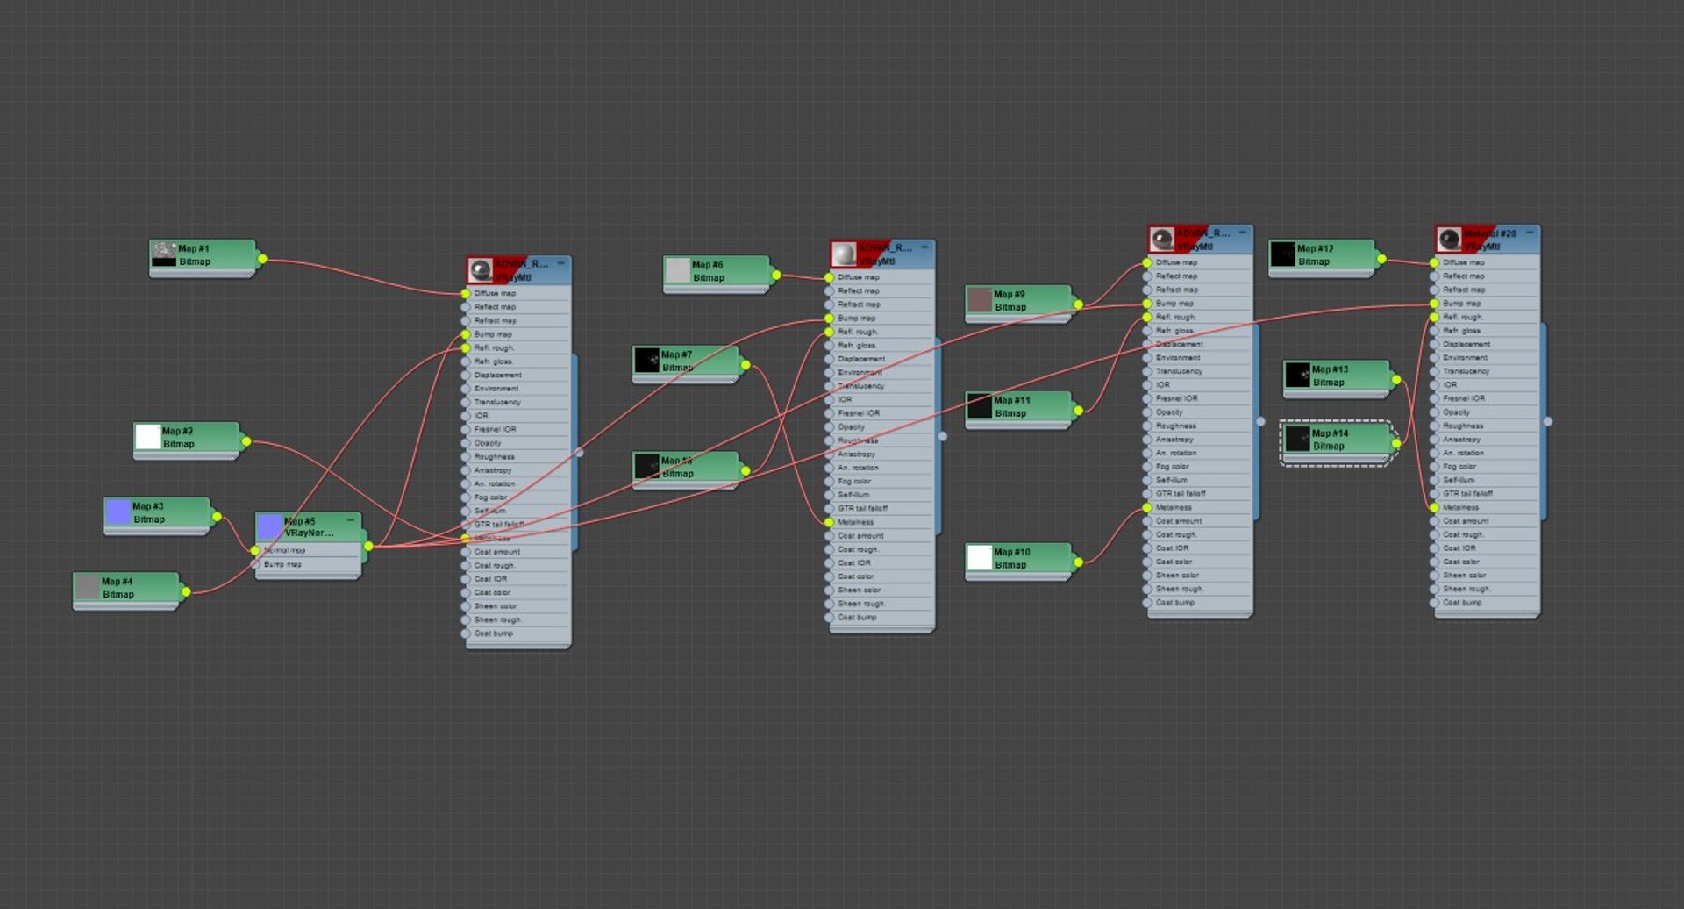Click the output socket of third VRayMtl node
This screenshot has width=1684, height=909.
[1260, 421]
